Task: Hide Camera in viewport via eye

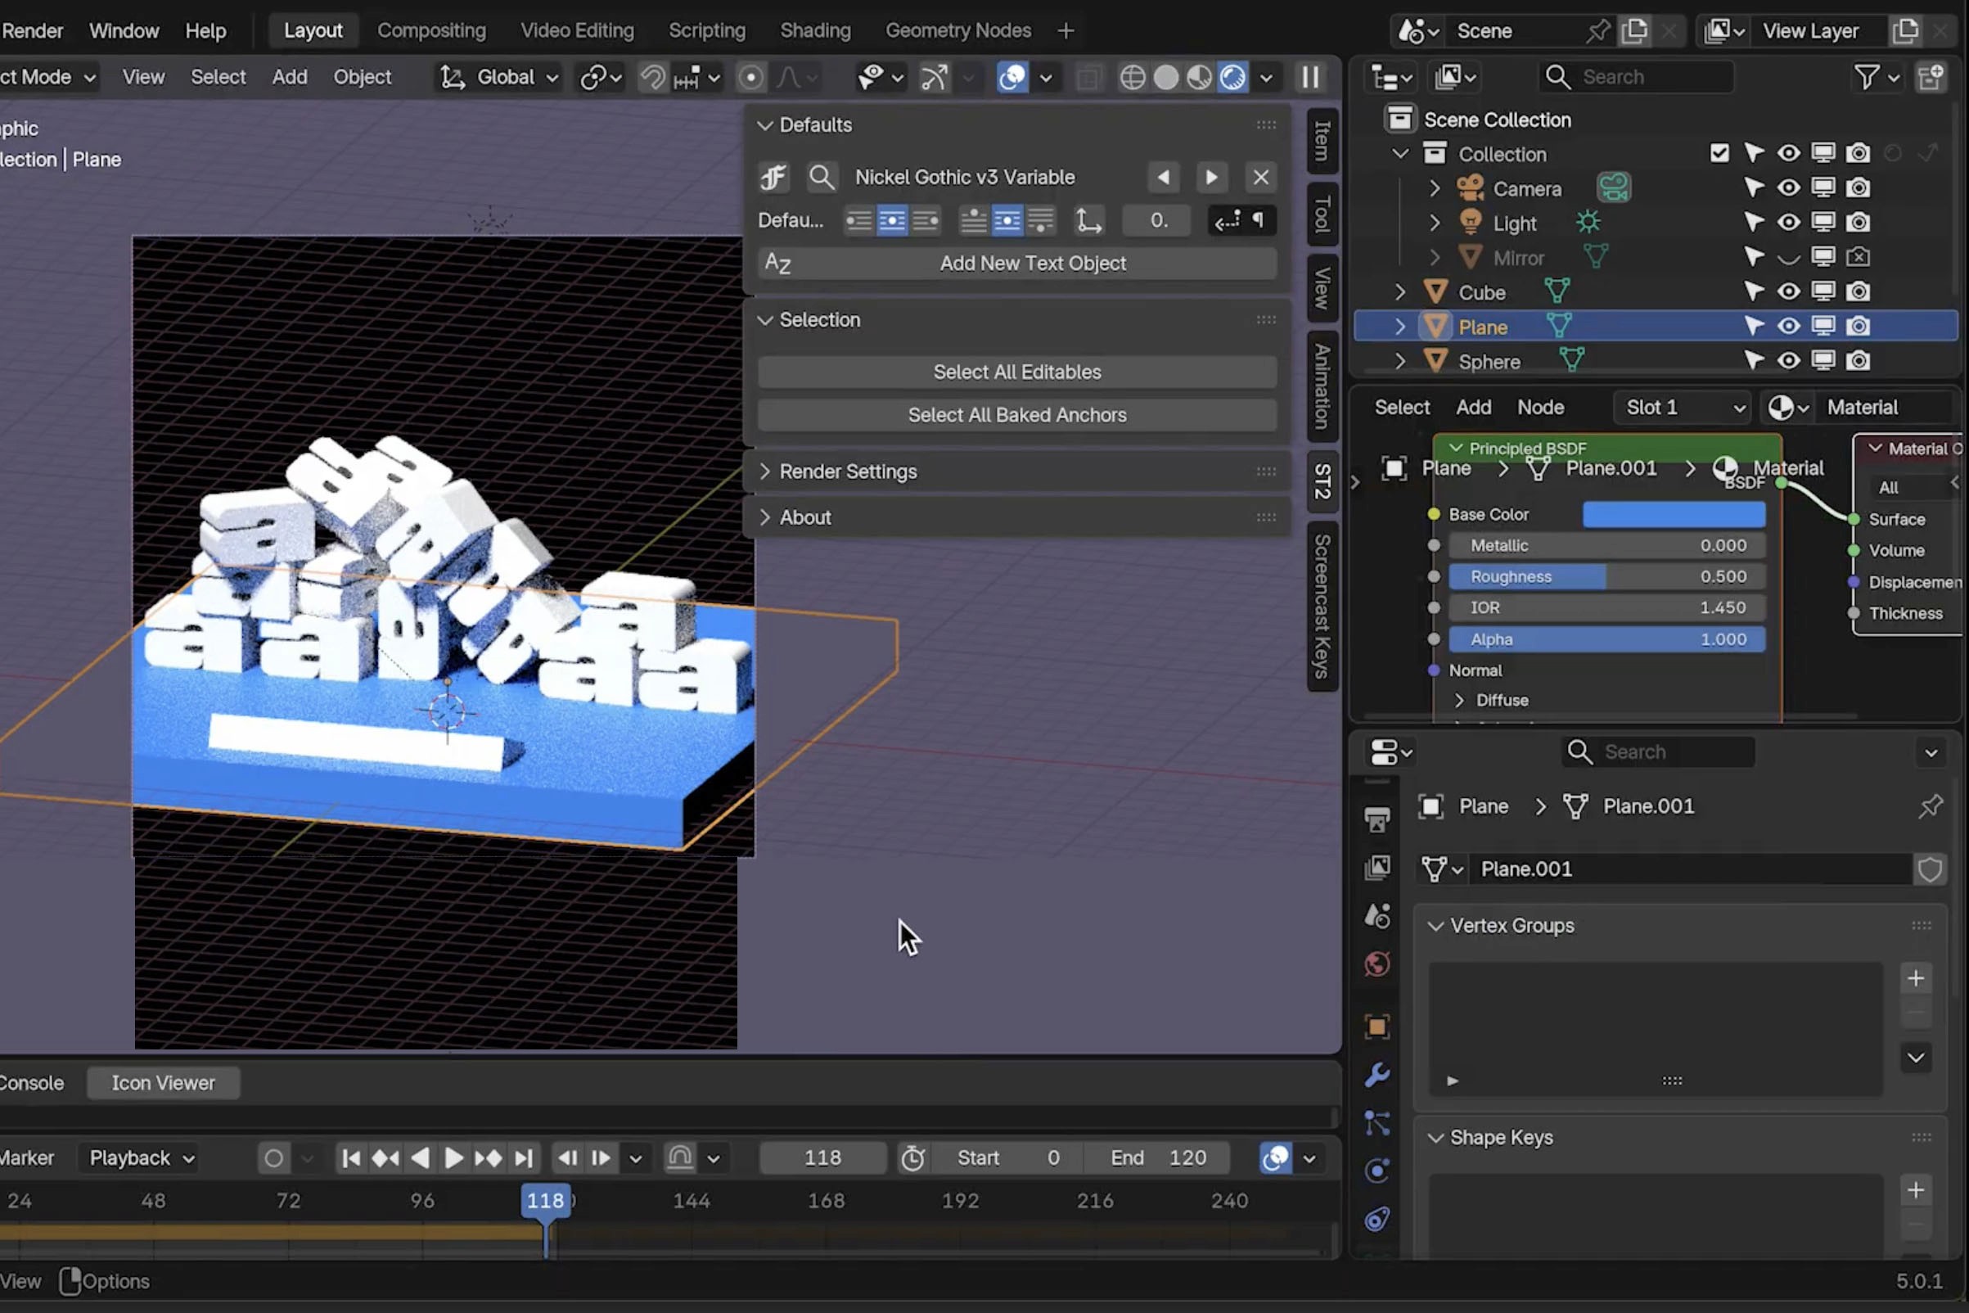Action: [x=1788, y=187]
